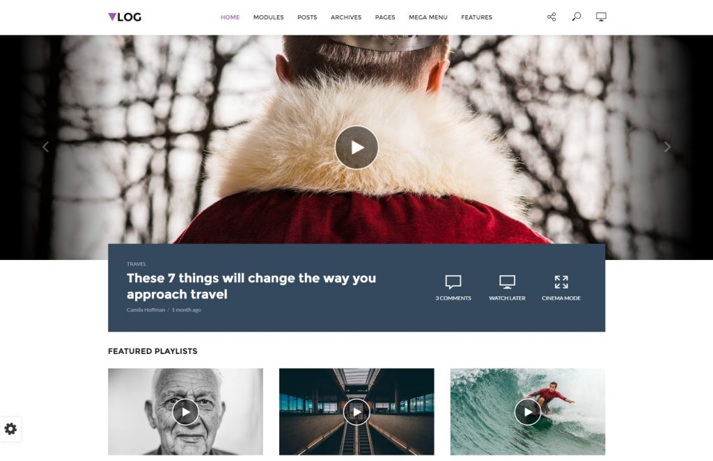Viewport: 713px width, 461px height.
Task: Open the Mega Menu item
Action: click(x=428, y=17)
